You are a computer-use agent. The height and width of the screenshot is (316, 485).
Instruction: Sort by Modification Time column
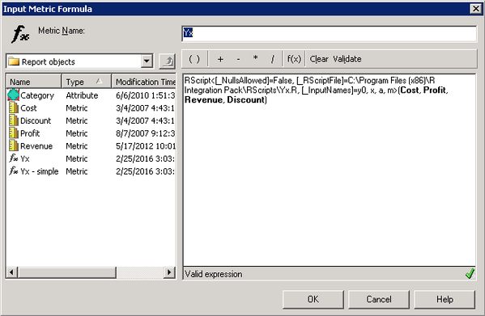coord(144,82)
